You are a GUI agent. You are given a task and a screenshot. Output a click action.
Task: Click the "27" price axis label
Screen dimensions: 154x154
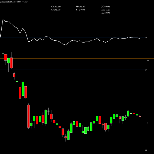pos(146,70)
